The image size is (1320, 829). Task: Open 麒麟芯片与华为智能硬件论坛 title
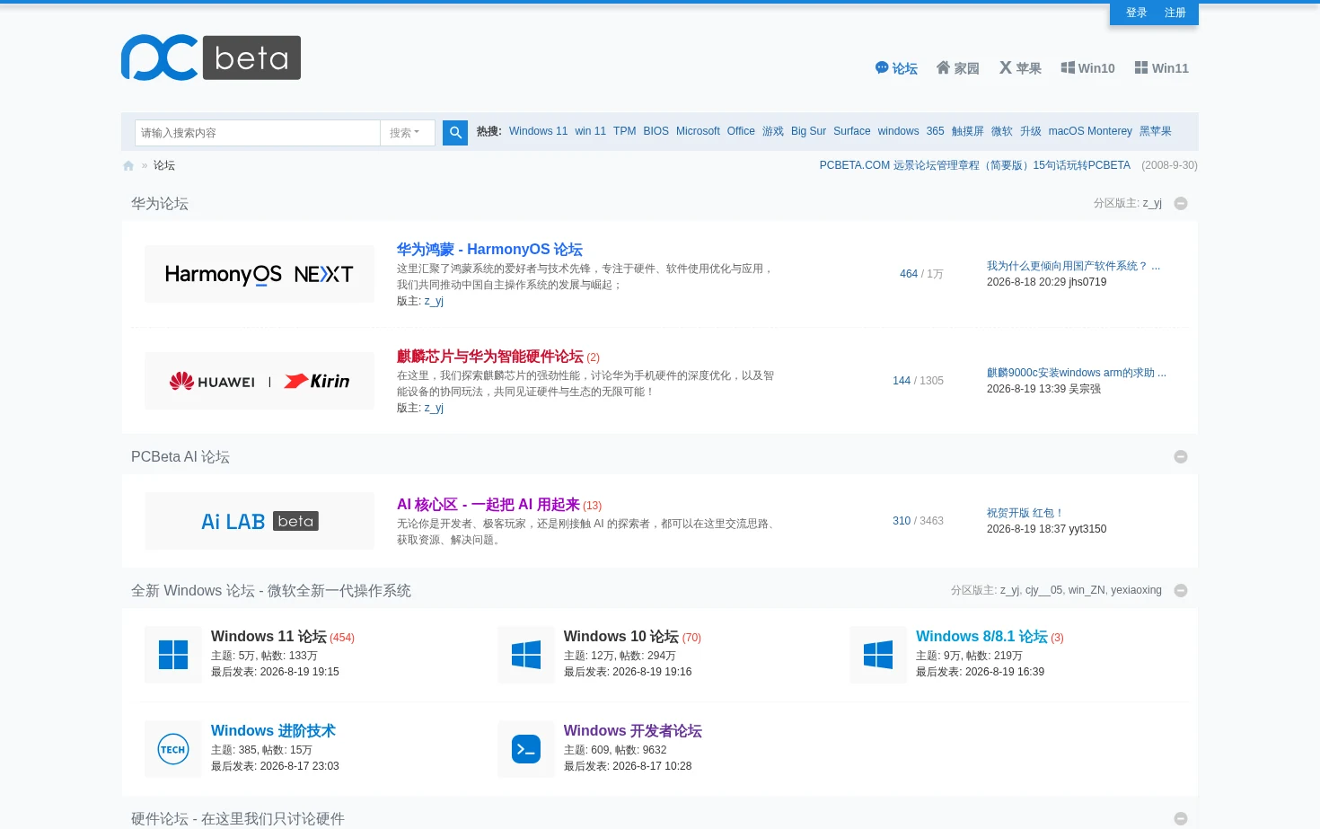pyautogui.click(x=489, y=357)
